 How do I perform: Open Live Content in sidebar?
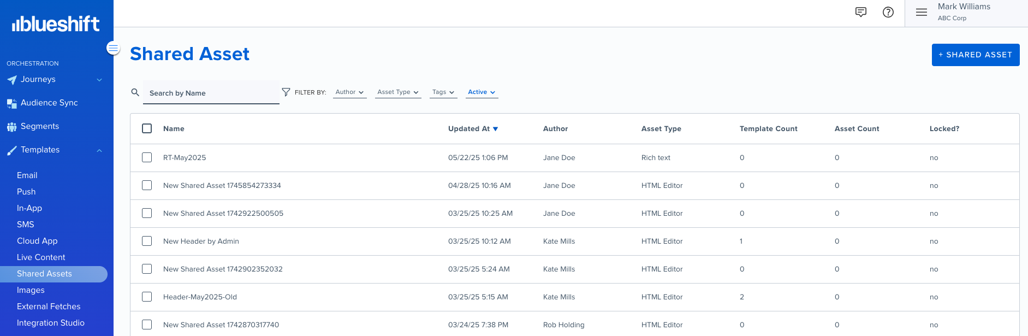click(x=41, y=257)
